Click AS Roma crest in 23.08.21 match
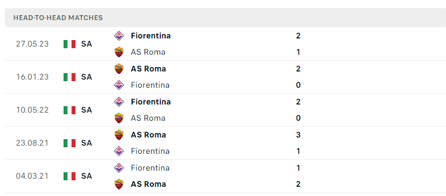 click(x=119, y=135)
